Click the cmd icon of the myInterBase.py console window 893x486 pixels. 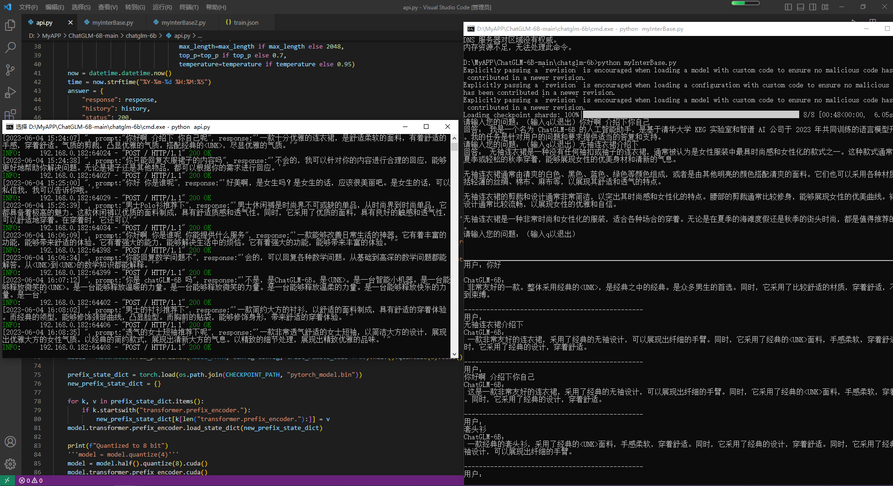point(471,29)
